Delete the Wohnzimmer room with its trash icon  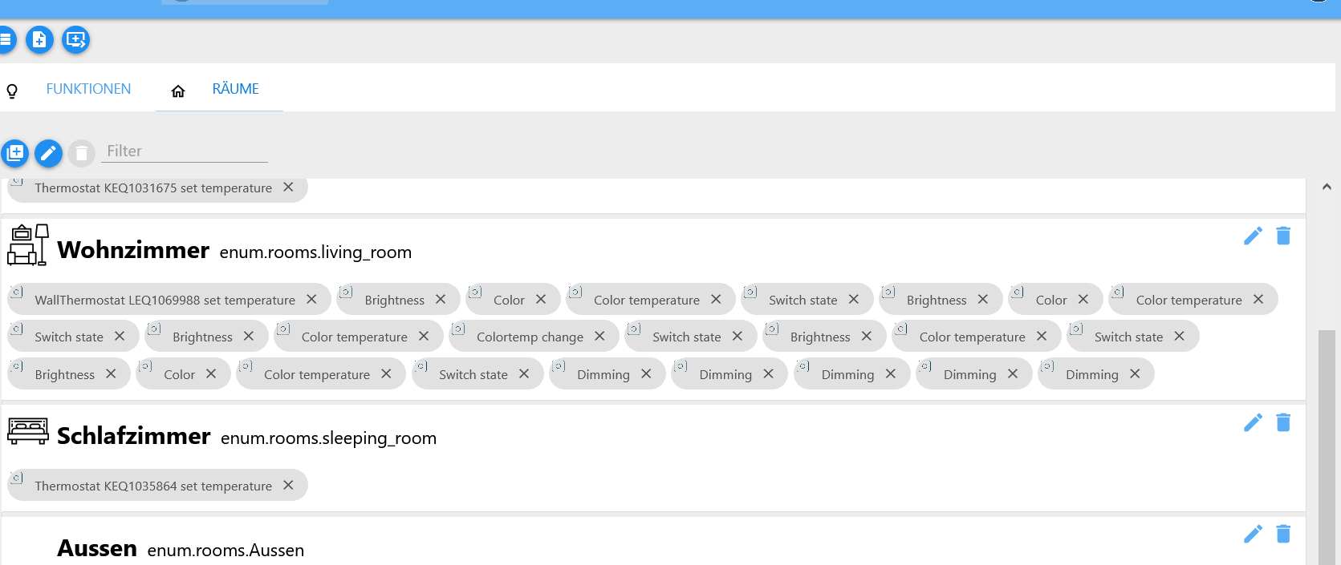tap(1283, 236)
